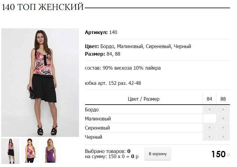Select the Малиновый row label
Screen dimensions: 237x167
pos(98,119)
